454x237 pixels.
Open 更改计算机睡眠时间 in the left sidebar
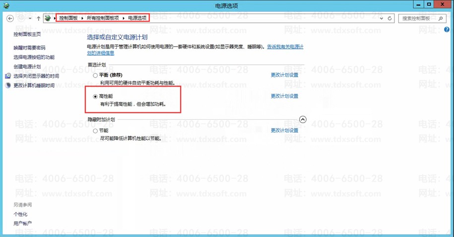click(34, 86)
